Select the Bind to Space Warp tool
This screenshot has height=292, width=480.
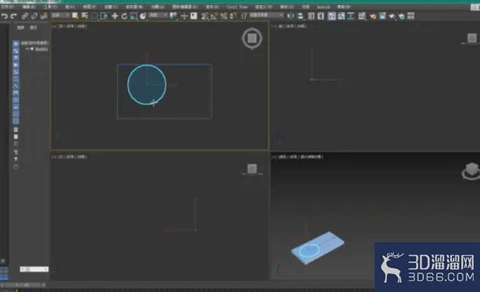coord(44,16)
